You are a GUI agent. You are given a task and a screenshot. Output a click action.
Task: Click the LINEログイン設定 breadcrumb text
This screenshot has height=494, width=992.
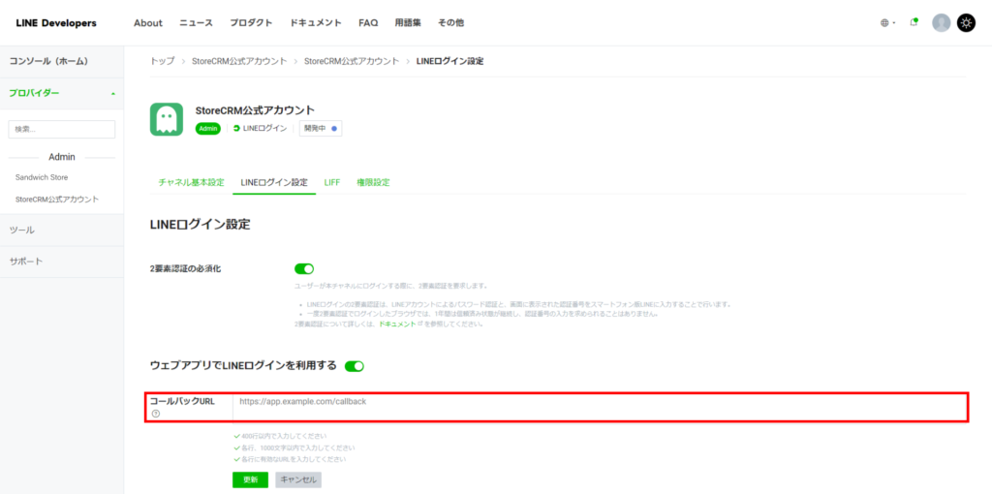pos(449,61)
